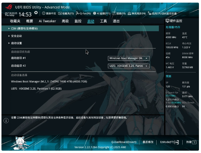Screen dimensions: 201x153
Task: Click the 处理器/内存 section heading
Action: click(x=173, y=27)
